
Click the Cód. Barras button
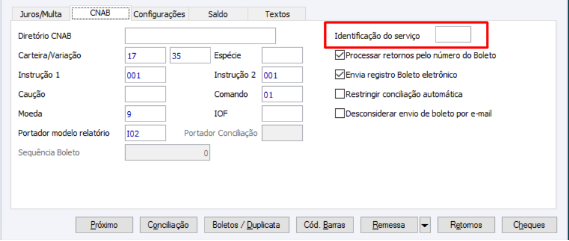(324, 225)
